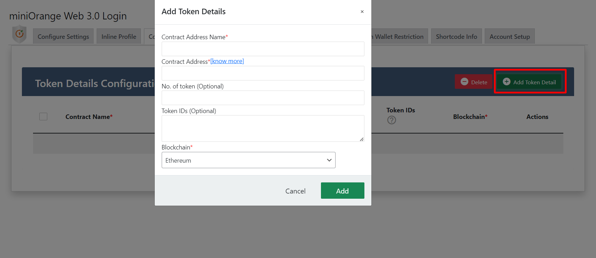Click the Blockchain column header

[470, 117]
